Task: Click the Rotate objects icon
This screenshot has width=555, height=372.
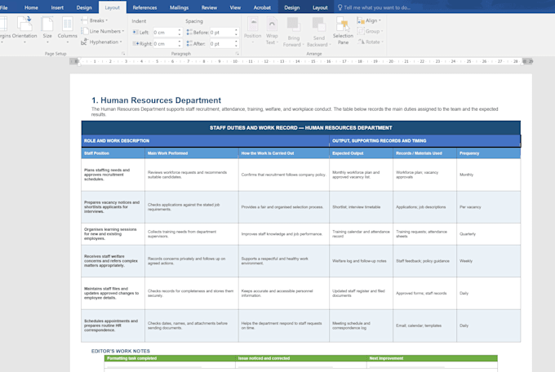Action: (x=361, y=42)
